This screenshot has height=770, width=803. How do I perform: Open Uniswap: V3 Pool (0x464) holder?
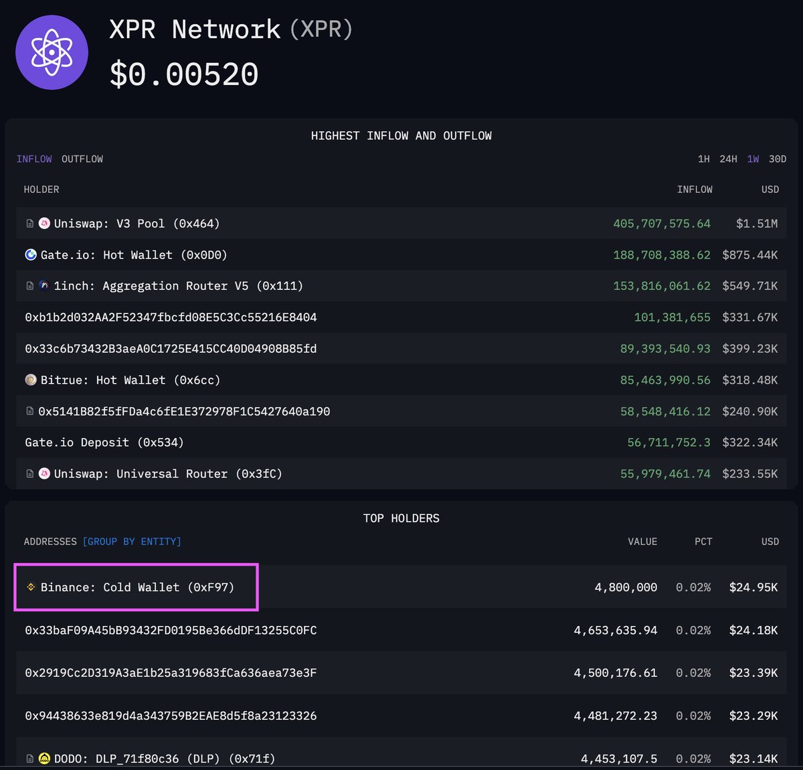pos(137,224)
